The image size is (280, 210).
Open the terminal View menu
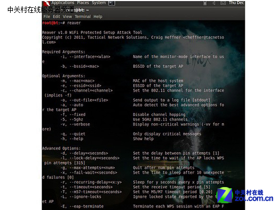click(67, 17)
